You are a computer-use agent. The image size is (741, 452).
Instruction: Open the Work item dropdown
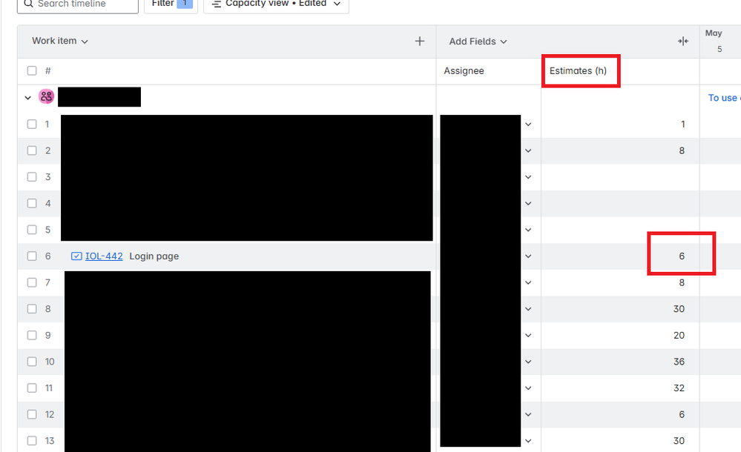pyautogui.click(x=60, y=41)
